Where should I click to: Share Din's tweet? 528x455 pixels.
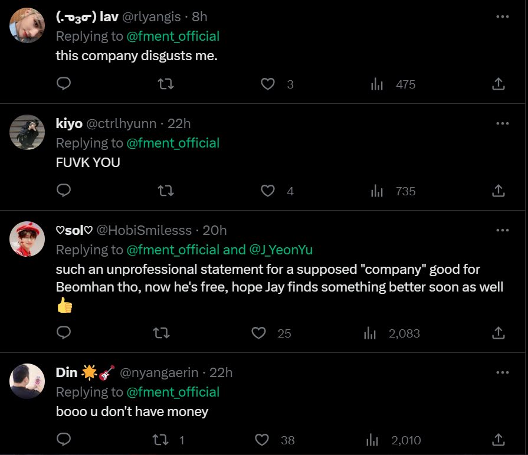[498, 440]
